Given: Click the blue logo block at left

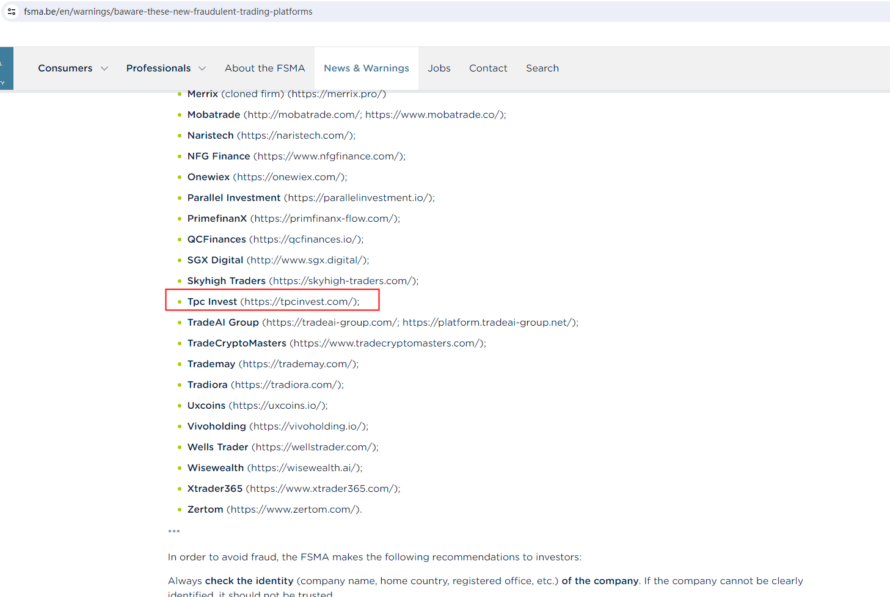Looking at the screenshot, I should click(6, 68).
